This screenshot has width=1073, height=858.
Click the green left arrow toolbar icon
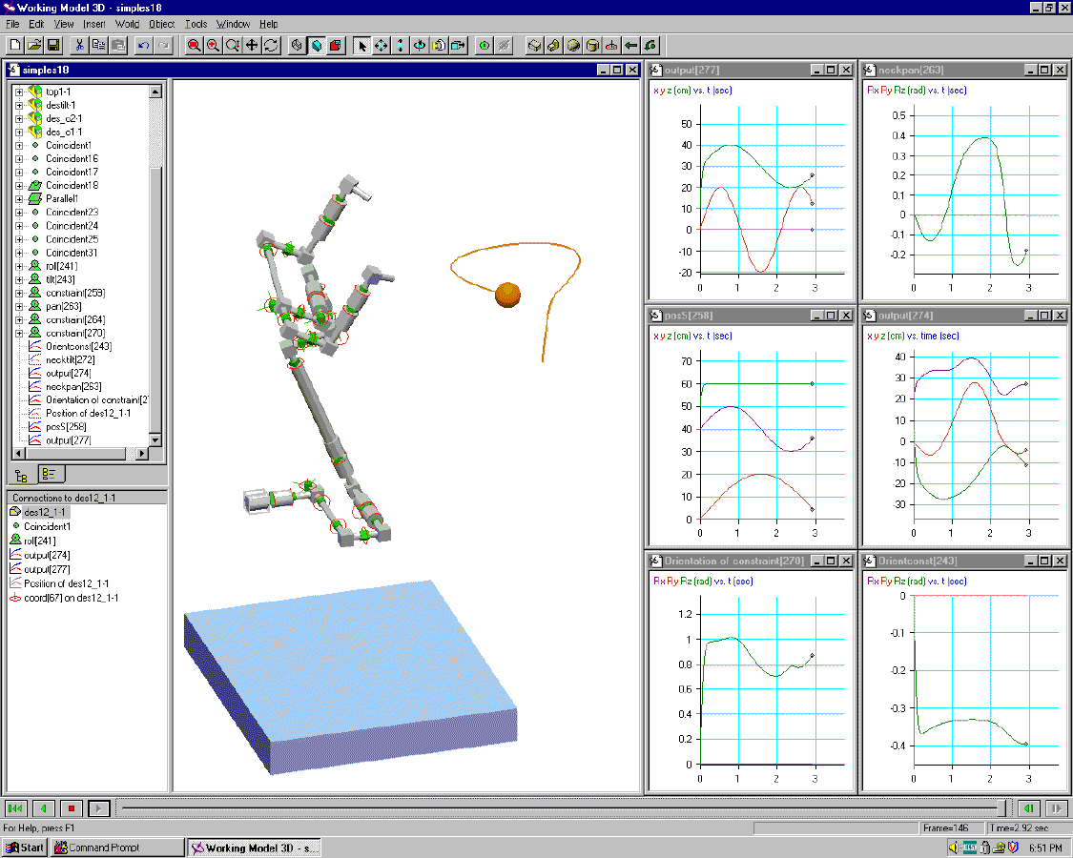[630, 45]
